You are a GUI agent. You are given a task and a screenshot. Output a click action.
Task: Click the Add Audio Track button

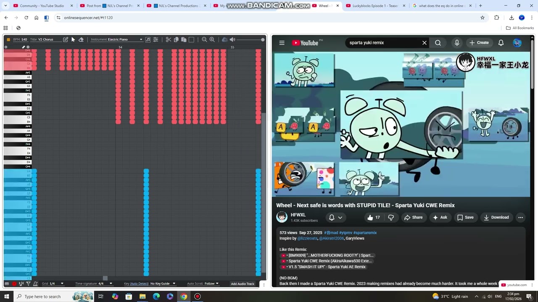click(243, 284)
